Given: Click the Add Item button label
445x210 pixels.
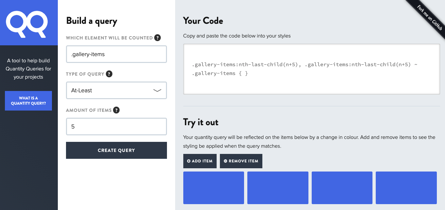Looking at the screenshot, I should tap(202, 161).
